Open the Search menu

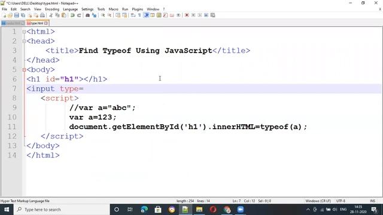pyautogui.click(x=25, y=10)
